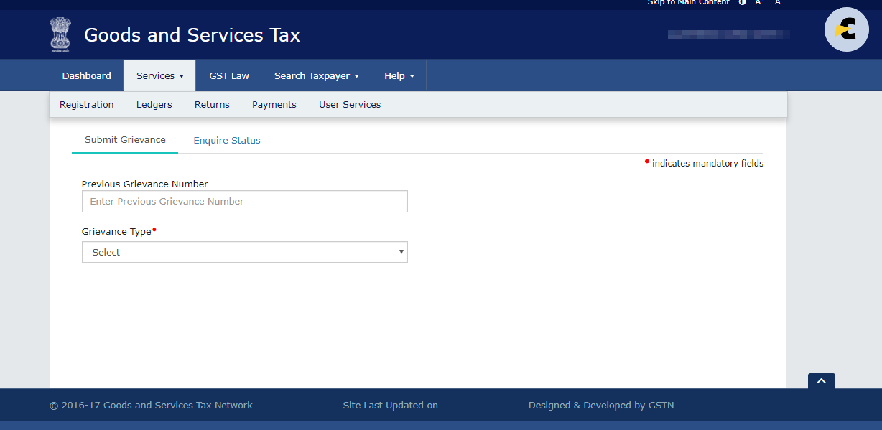The width and height of the screenshot is (882, 430).
Task: Click the Skip to Main Content link
Action: pyautogui.click(x=689, y=3)
